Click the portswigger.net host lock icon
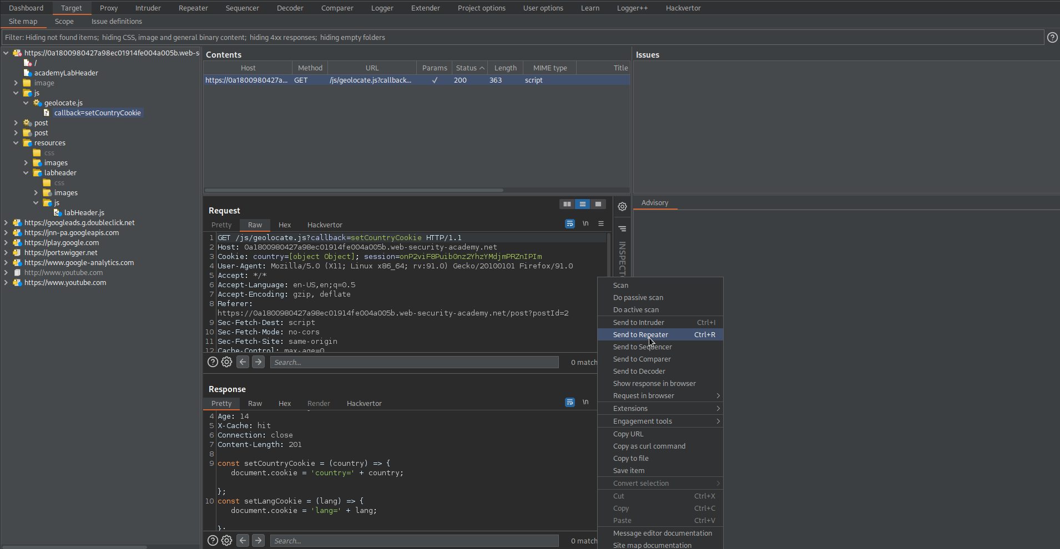The height and width of the screenshot is (549, 1060). 17,252
